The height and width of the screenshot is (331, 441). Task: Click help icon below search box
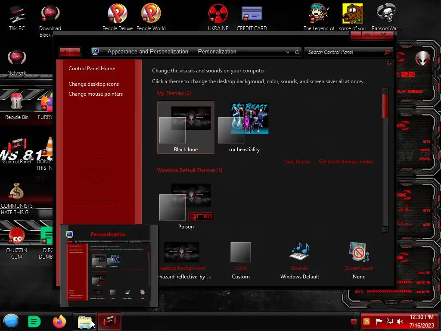click(389, 63)
